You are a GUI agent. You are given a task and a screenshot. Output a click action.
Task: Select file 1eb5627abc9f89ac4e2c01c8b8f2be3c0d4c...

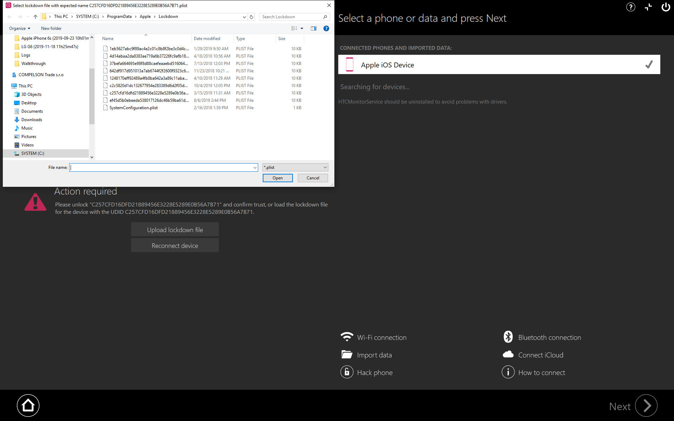click(x=149, y=49)
